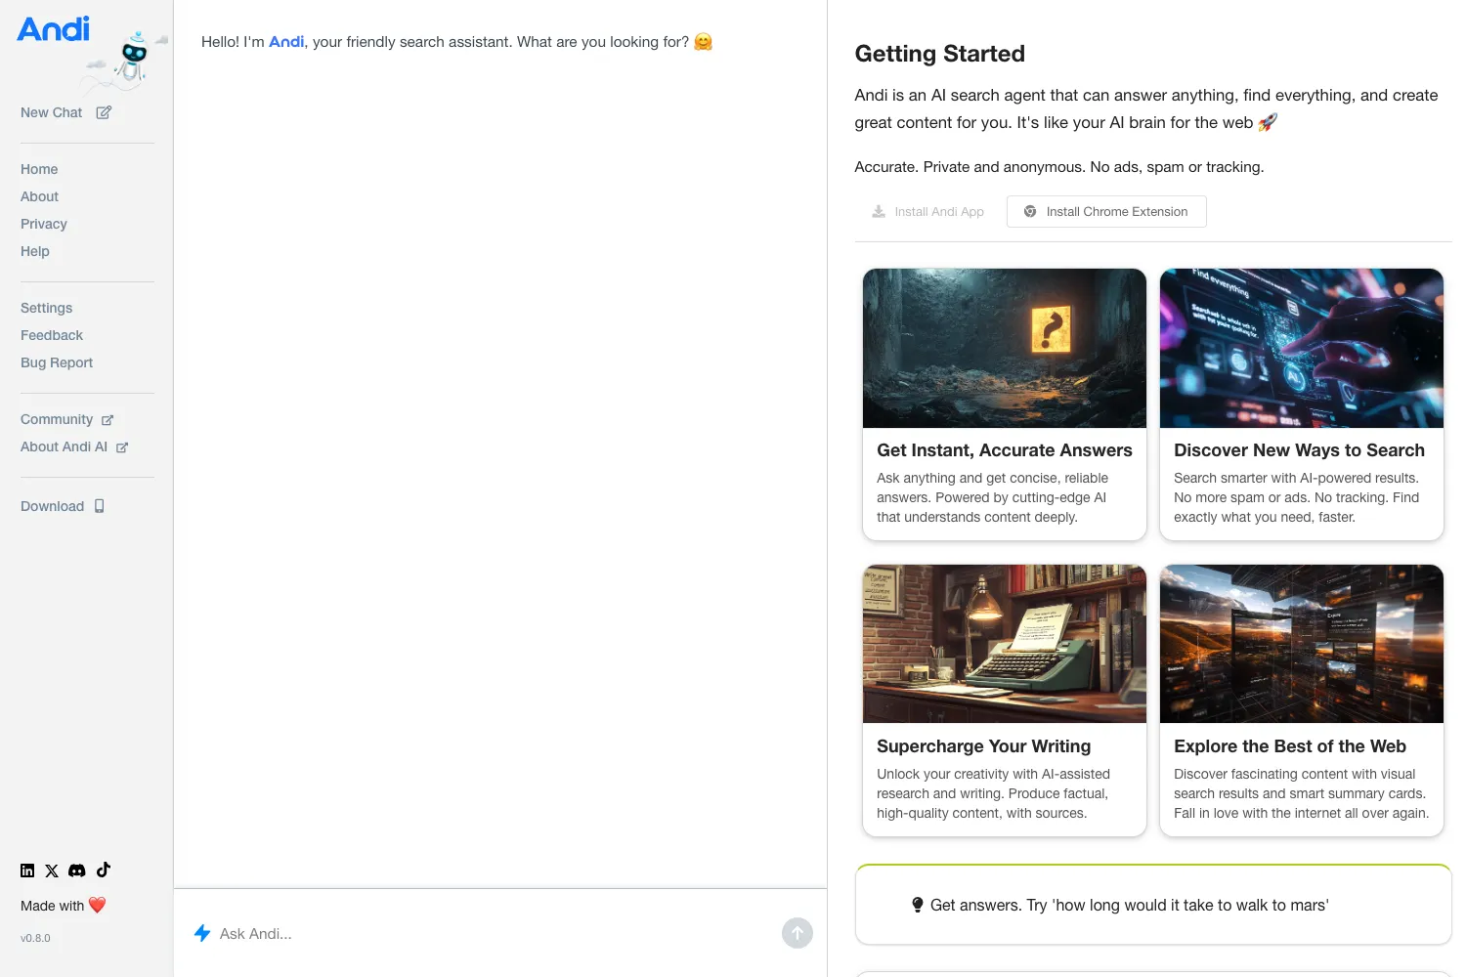The width and height of the screenshot is (1466, 977).
Task: Click Install Chrome Extension button
Action: tap(1106, 212)
